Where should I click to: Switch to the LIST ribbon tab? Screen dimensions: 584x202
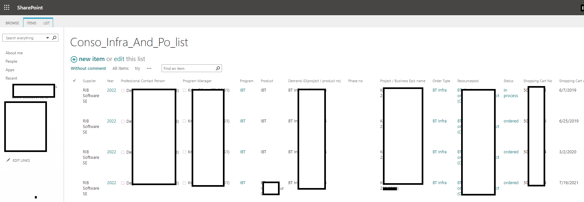[47, 23]
